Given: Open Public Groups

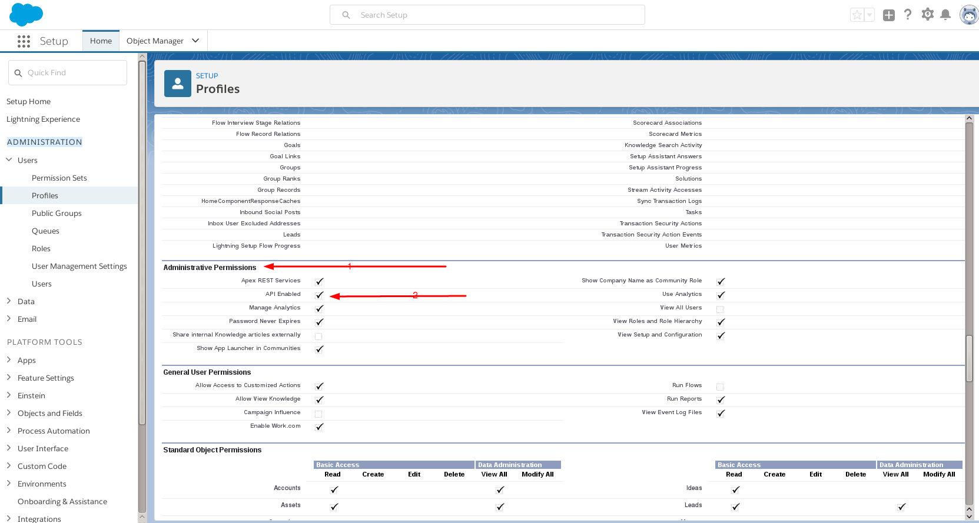Looking at the screenshot, I should [57, 213].
